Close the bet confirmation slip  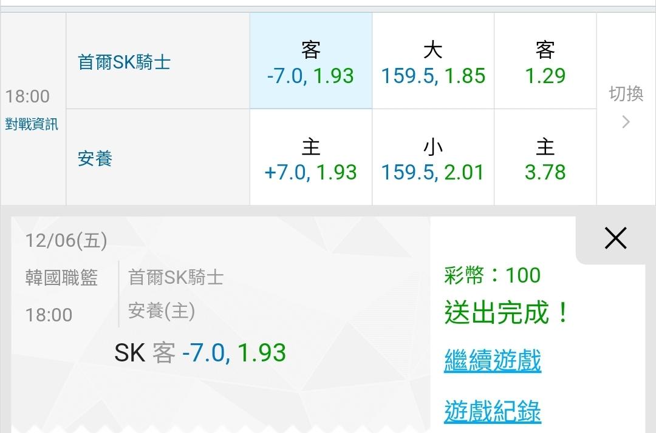pyautogui.click(x=615, y=239)
